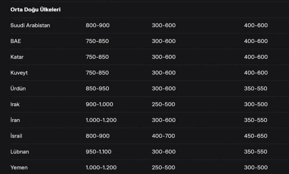Select the Suudi Arabistan row label
The width and height of the screenshot is (289, 174).
[x=30, y=25]
